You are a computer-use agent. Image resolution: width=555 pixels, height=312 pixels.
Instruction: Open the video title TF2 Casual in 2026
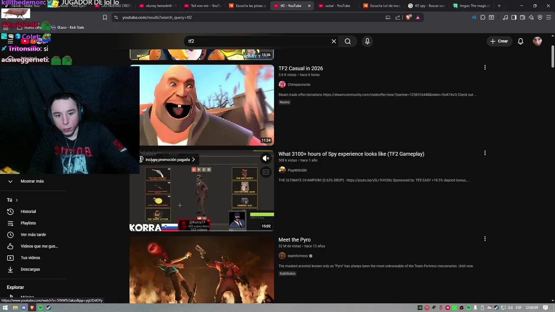point(300,68)
